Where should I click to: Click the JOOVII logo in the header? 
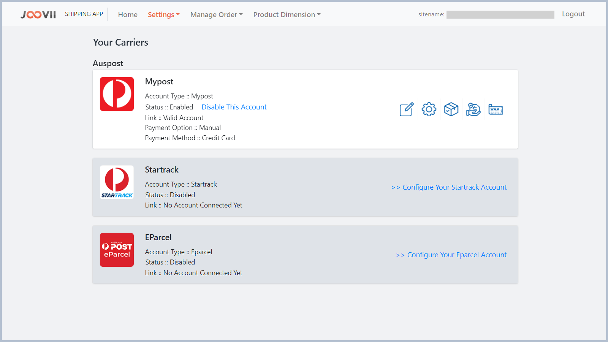tap(38, 14)
